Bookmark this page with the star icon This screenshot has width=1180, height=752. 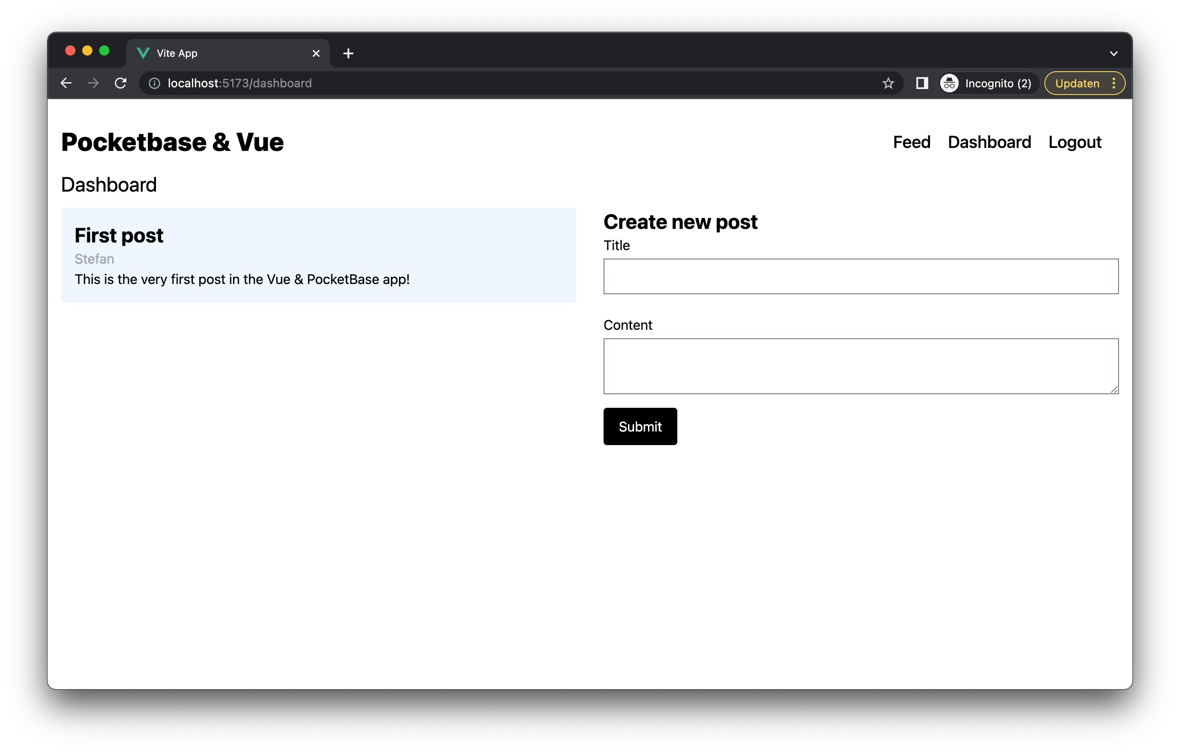(x=888, y=84)
